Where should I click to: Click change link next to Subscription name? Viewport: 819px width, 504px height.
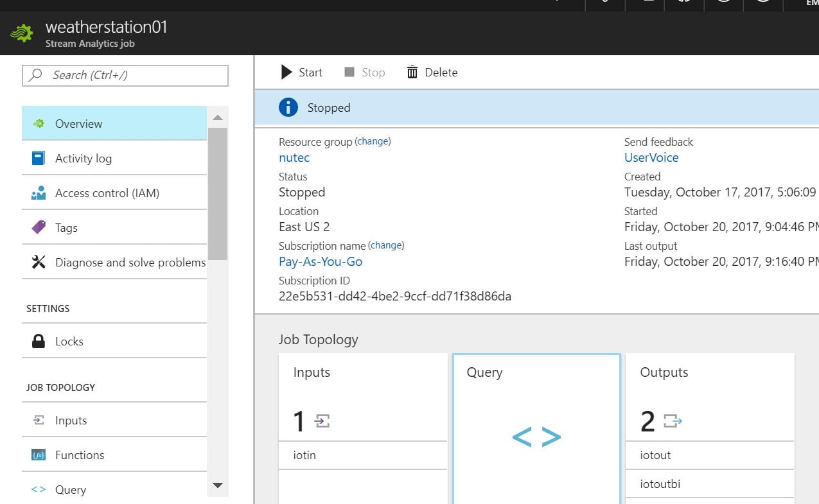click(386, 245)
